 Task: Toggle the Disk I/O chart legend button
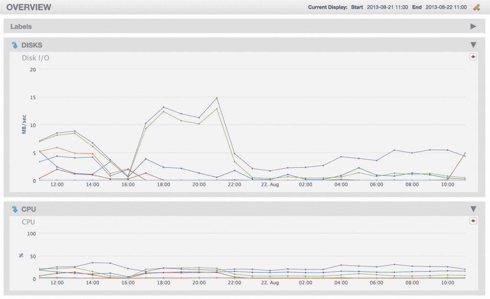[x=473, y=57]
